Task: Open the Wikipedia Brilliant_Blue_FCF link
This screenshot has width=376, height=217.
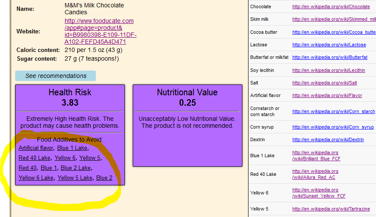Action: (x=316, y=155)
